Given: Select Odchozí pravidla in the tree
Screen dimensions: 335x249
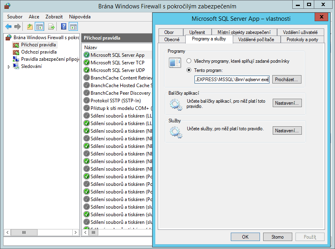Looking at the screenshot, I should (39, 52).
